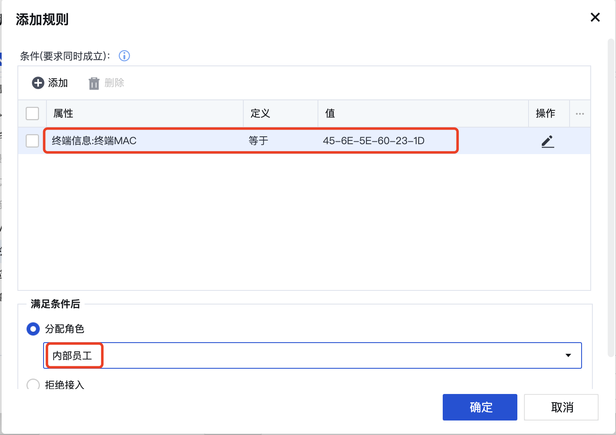Click the trash can delete icon

click(94, 83)
